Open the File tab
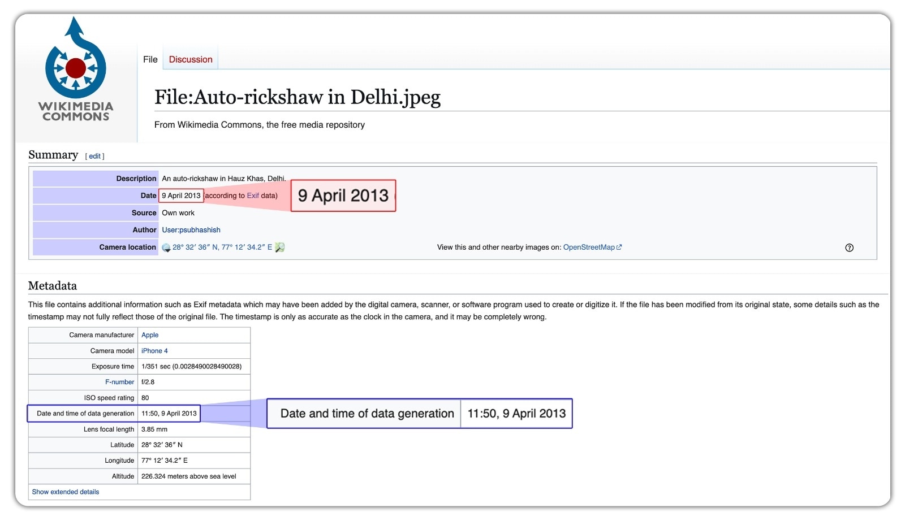 coord(150,59)
